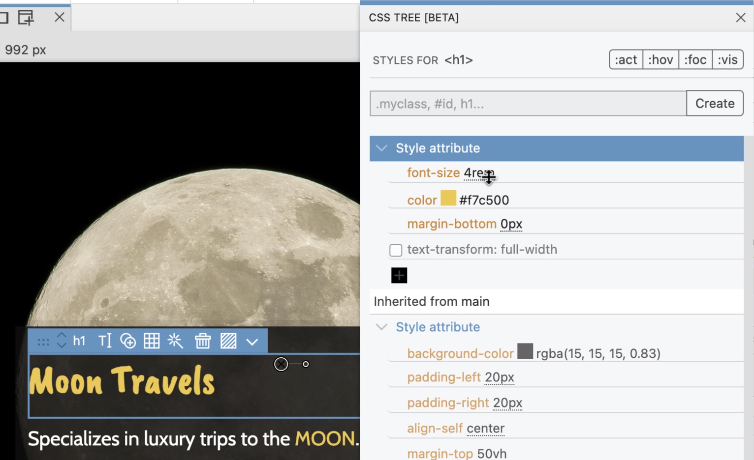Viewport: 754px width, 460px height.
Task: Click the margin-bottom property name
Action: [452, 224]
